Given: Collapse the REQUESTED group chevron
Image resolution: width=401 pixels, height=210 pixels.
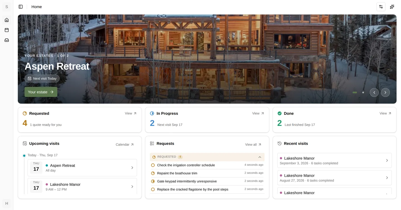Looking at the screenshot, I should 260,157.
